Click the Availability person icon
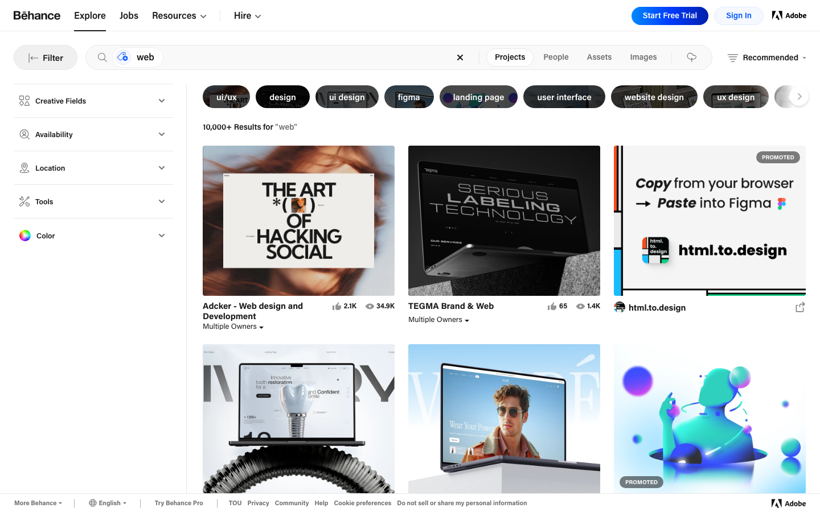820x512 pixels. pyautogui.click(x=24, y=134)
